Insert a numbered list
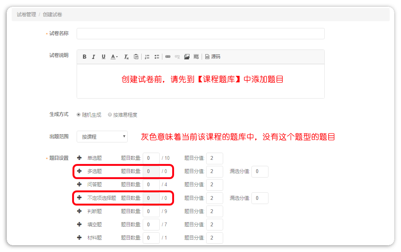This screenshot has width=401, height=252. click(147, 57)
